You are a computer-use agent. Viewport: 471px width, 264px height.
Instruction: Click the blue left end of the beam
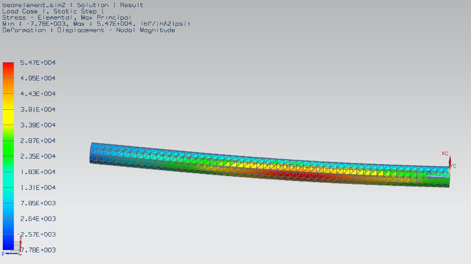[98, 153]
